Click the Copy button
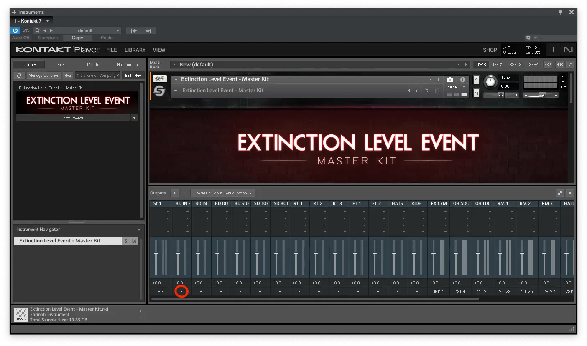Viewport: 587px width, 346px height. coord(77,38)
